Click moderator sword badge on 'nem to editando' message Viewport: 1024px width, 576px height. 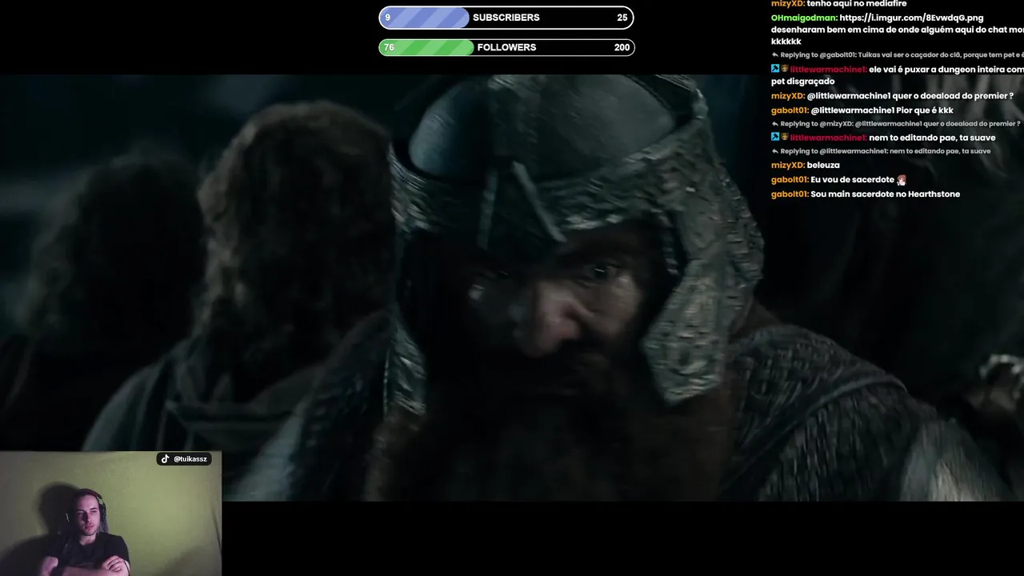tap(775, 138)
